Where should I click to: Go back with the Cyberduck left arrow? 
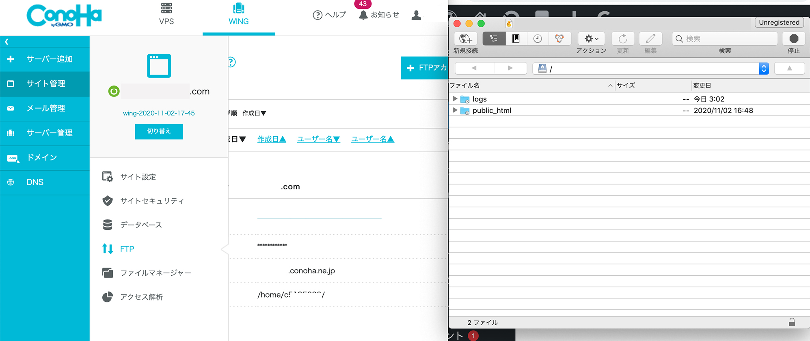coord(474,68)
